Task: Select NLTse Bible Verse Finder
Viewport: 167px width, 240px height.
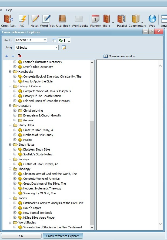Action: pyautogui.click(x=39, y=218)
